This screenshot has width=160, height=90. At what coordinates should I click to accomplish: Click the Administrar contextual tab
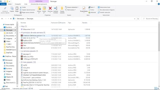pyautogui.click(x=39, y=1)
